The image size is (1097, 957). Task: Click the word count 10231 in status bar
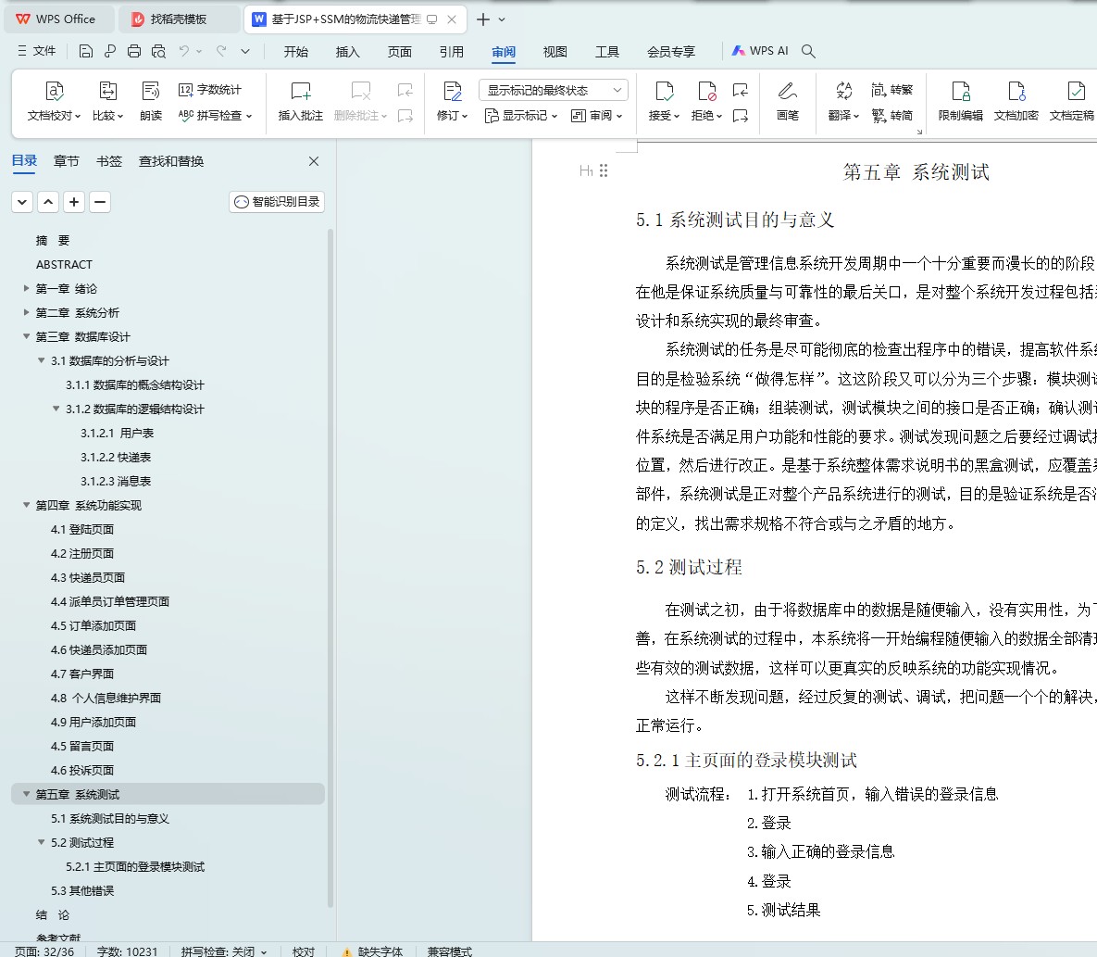click(128, 951)
